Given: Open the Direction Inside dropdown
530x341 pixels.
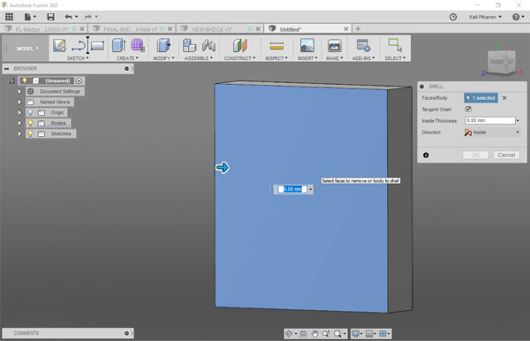Looking at the screenshot, I should (492, 133).
